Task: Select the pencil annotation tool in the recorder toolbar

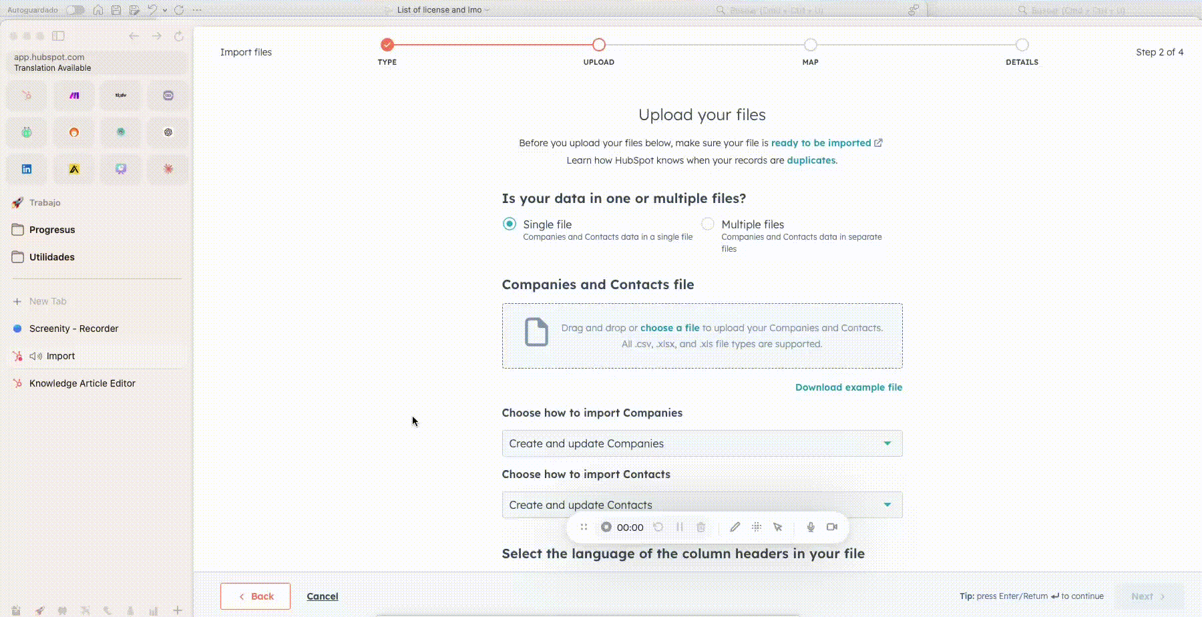Action: (735, 527)
